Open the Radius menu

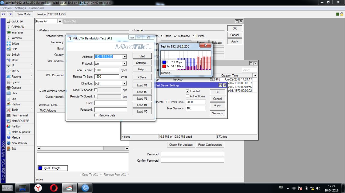pos(16,104)
